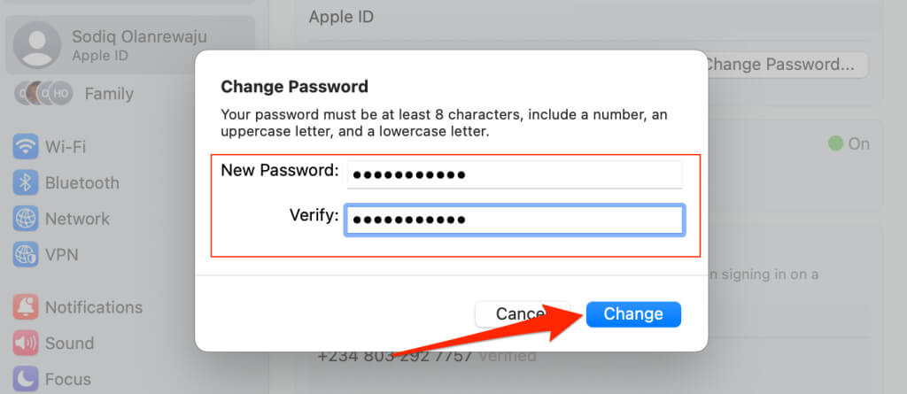Click the Change Password… button behind dialog

tap(786, 65)
